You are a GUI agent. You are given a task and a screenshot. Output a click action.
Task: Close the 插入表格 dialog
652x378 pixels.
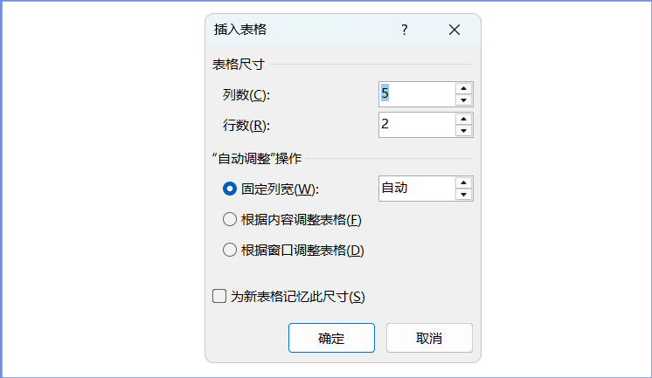[x=454, y=30]
